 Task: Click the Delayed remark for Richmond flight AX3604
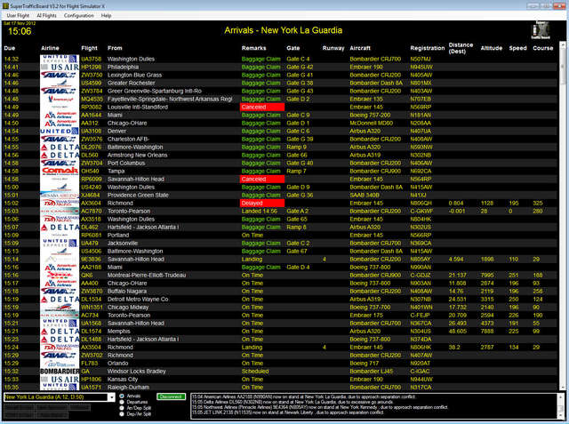click(x=262, y=204)
